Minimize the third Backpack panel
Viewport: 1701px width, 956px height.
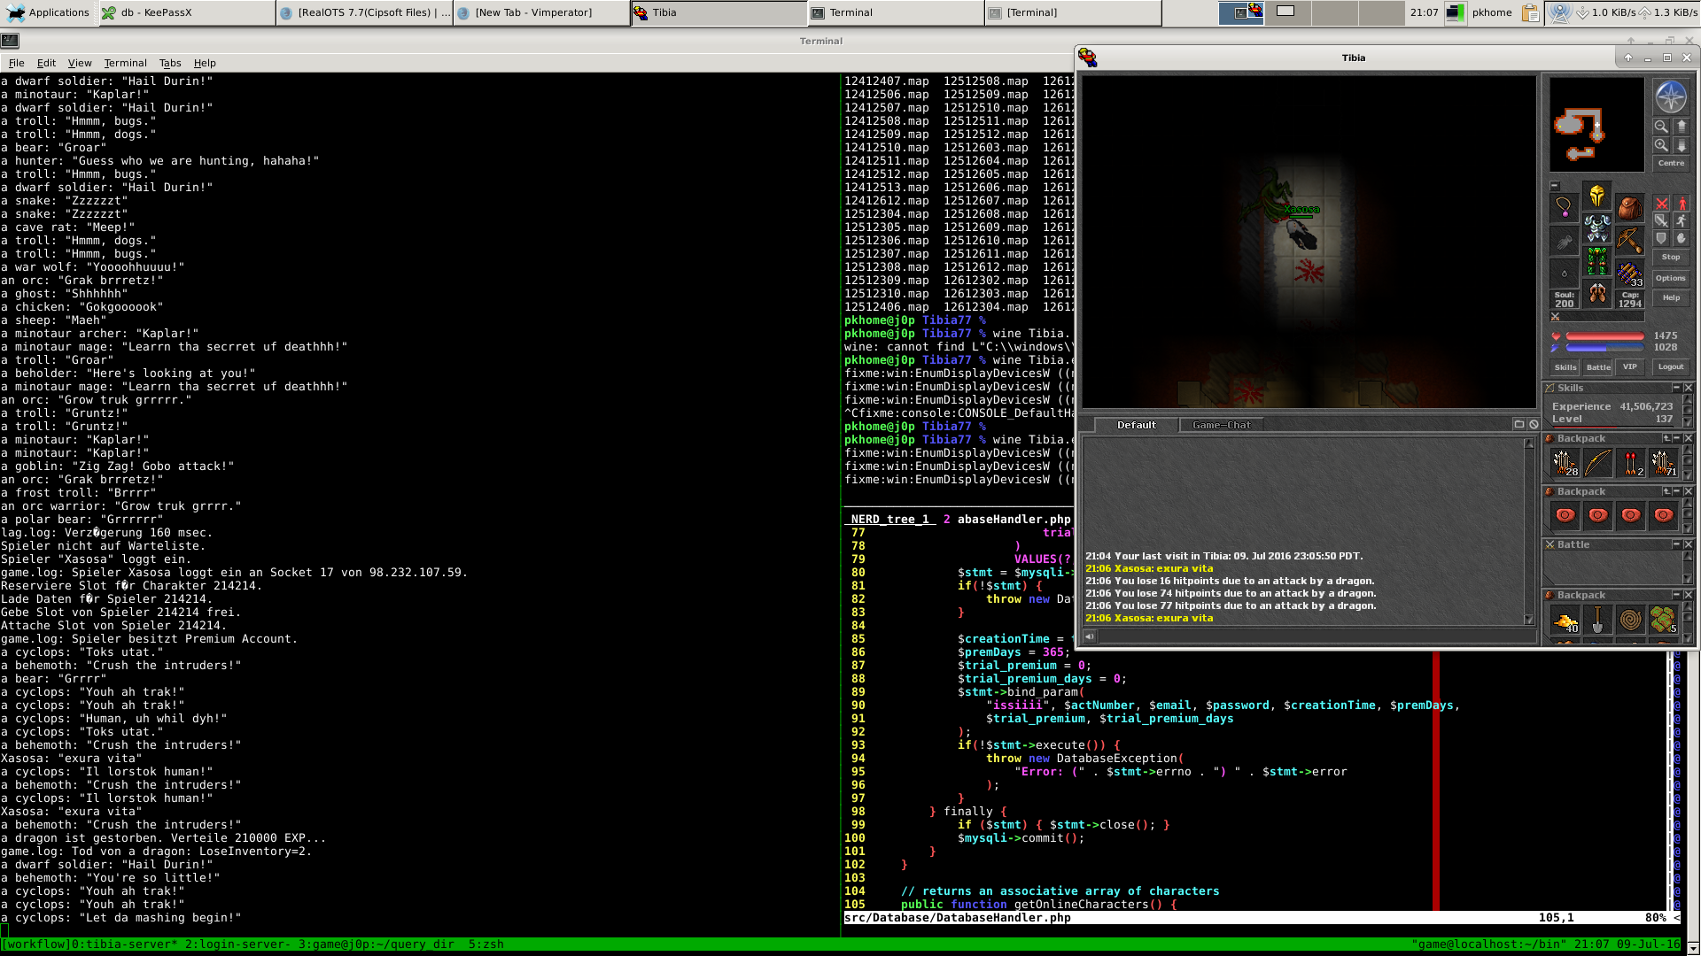[1676, 595]
